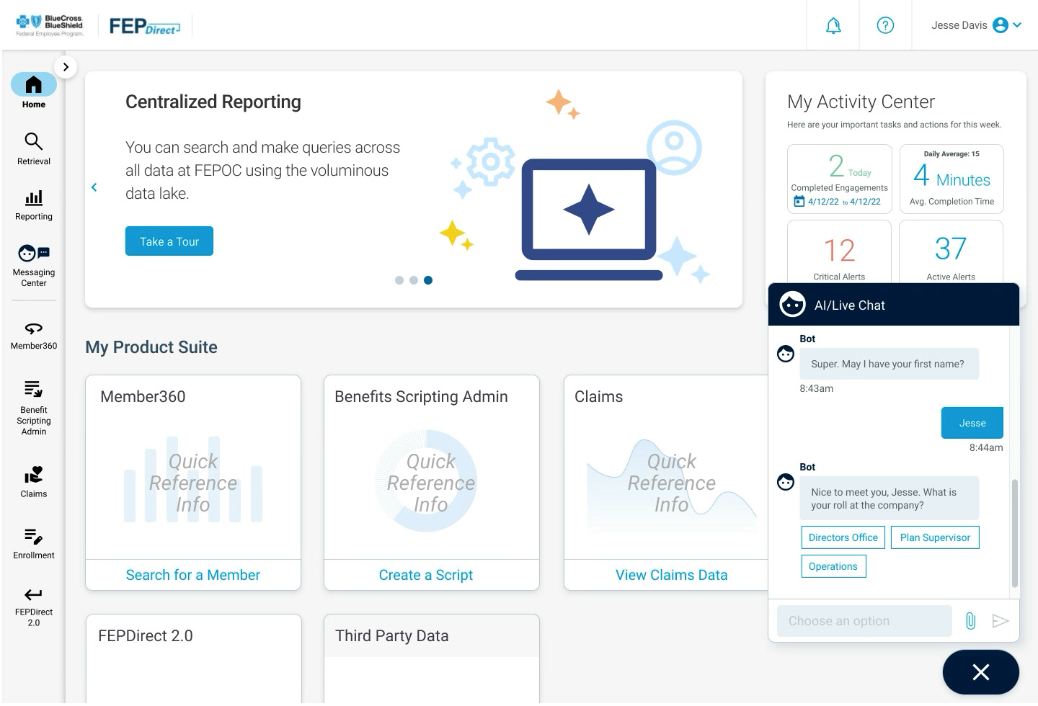1038x706 pixels.
Task: Click the Jesse reply bubble in chat
Action: click(x=972, y=423)
